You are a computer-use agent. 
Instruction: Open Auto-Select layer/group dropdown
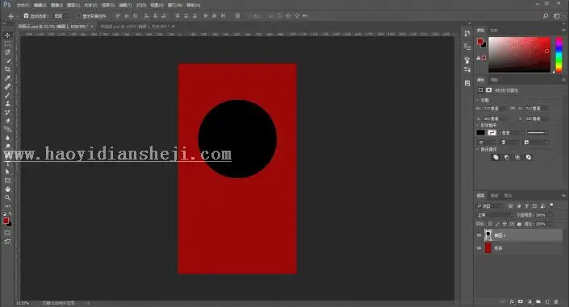pyautogui.click(x=61, y=16)
